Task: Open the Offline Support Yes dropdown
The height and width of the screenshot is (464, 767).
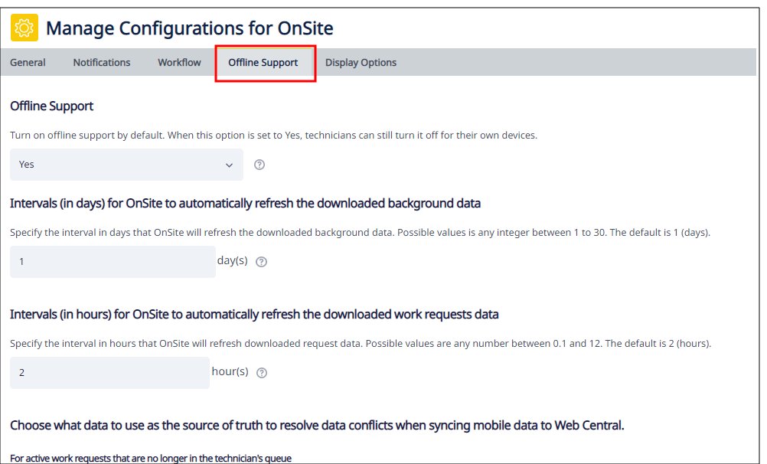Action: (126, 165)
